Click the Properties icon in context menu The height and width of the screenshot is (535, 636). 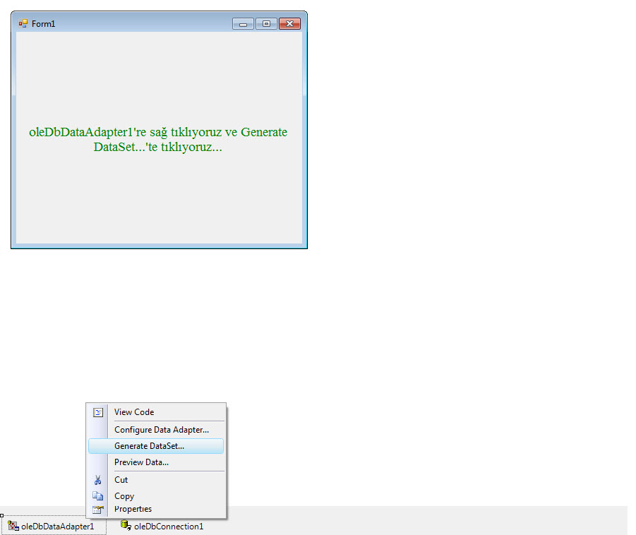(98, 509)
